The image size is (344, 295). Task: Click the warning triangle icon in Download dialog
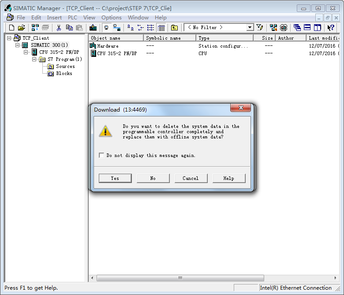[105, 131]
